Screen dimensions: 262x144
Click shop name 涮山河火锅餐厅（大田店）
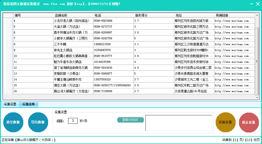(x=72, y=91)
